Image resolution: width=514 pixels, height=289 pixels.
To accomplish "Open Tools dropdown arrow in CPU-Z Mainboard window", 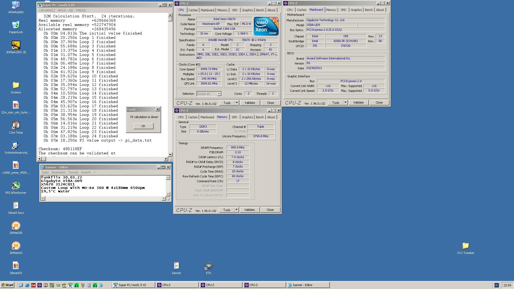I will (345, 102).
